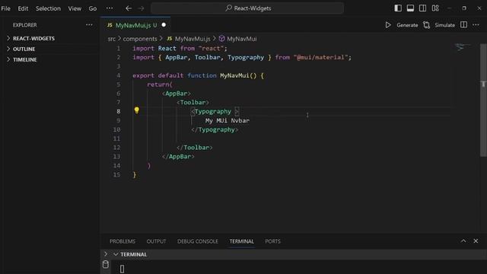Click the MyNavMui function name in code
The image size is (487, 274).
point(234,75)
